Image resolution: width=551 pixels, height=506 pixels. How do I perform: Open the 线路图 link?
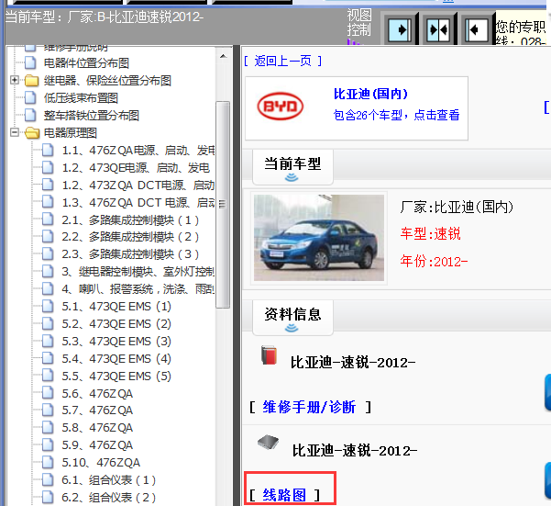(x=284, y=495)
